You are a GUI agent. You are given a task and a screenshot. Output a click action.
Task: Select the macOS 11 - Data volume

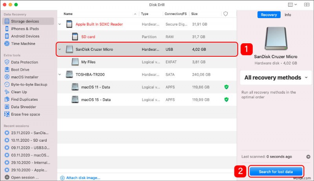tap(147, 87)
